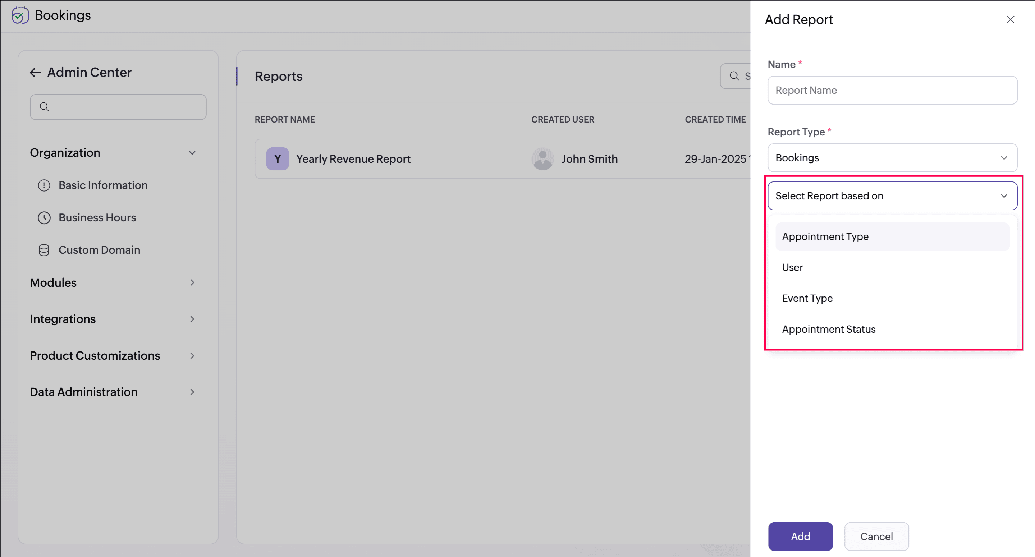Click the Bookings app logo icon

coord(20,15)
